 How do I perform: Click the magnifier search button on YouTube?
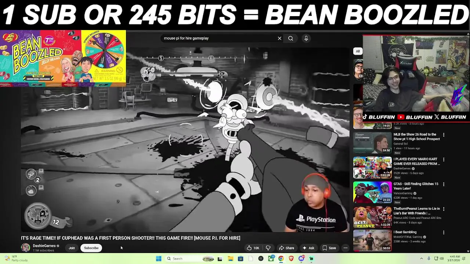tap(290, 38)
